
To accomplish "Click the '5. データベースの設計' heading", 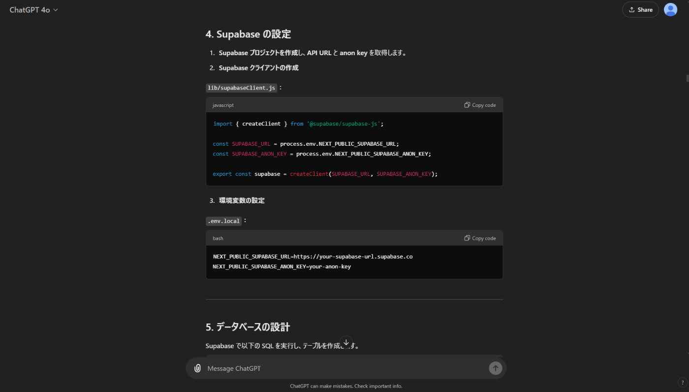I will click(248, 327).
